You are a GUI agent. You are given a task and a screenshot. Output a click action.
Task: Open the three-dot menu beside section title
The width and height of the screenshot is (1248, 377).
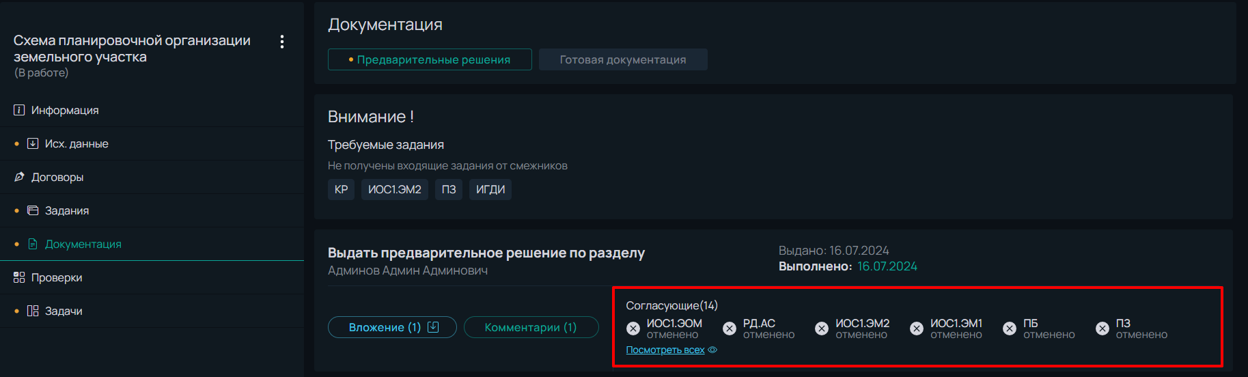point(281,42)
